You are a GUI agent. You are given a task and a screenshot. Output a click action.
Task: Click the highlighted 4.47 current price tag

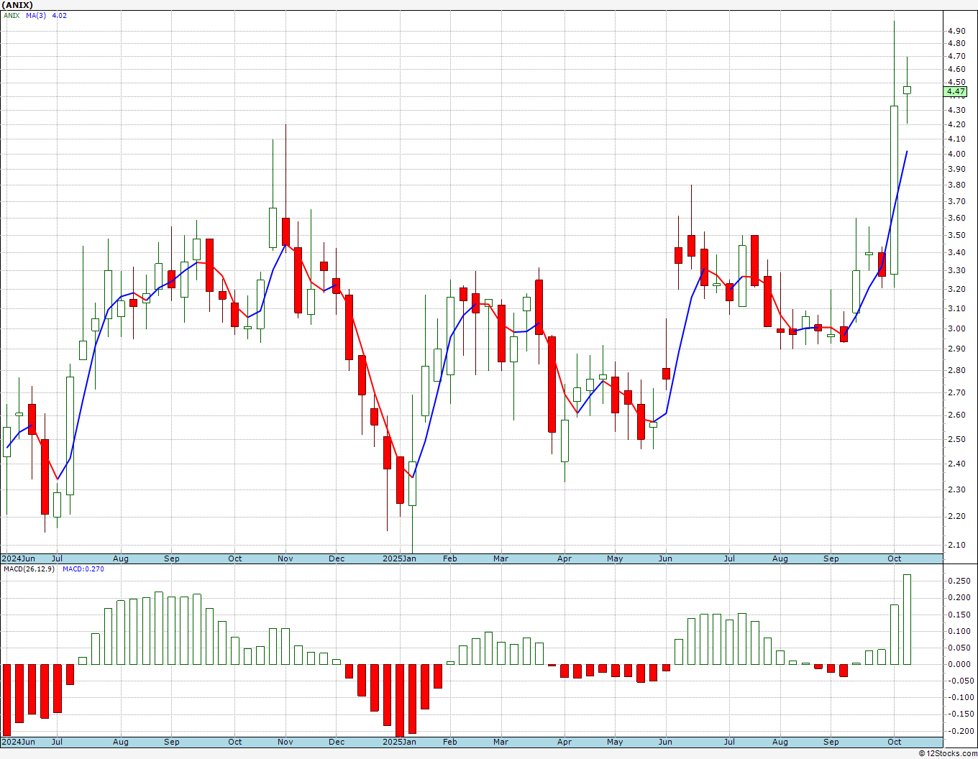click(x=956, y=92)
